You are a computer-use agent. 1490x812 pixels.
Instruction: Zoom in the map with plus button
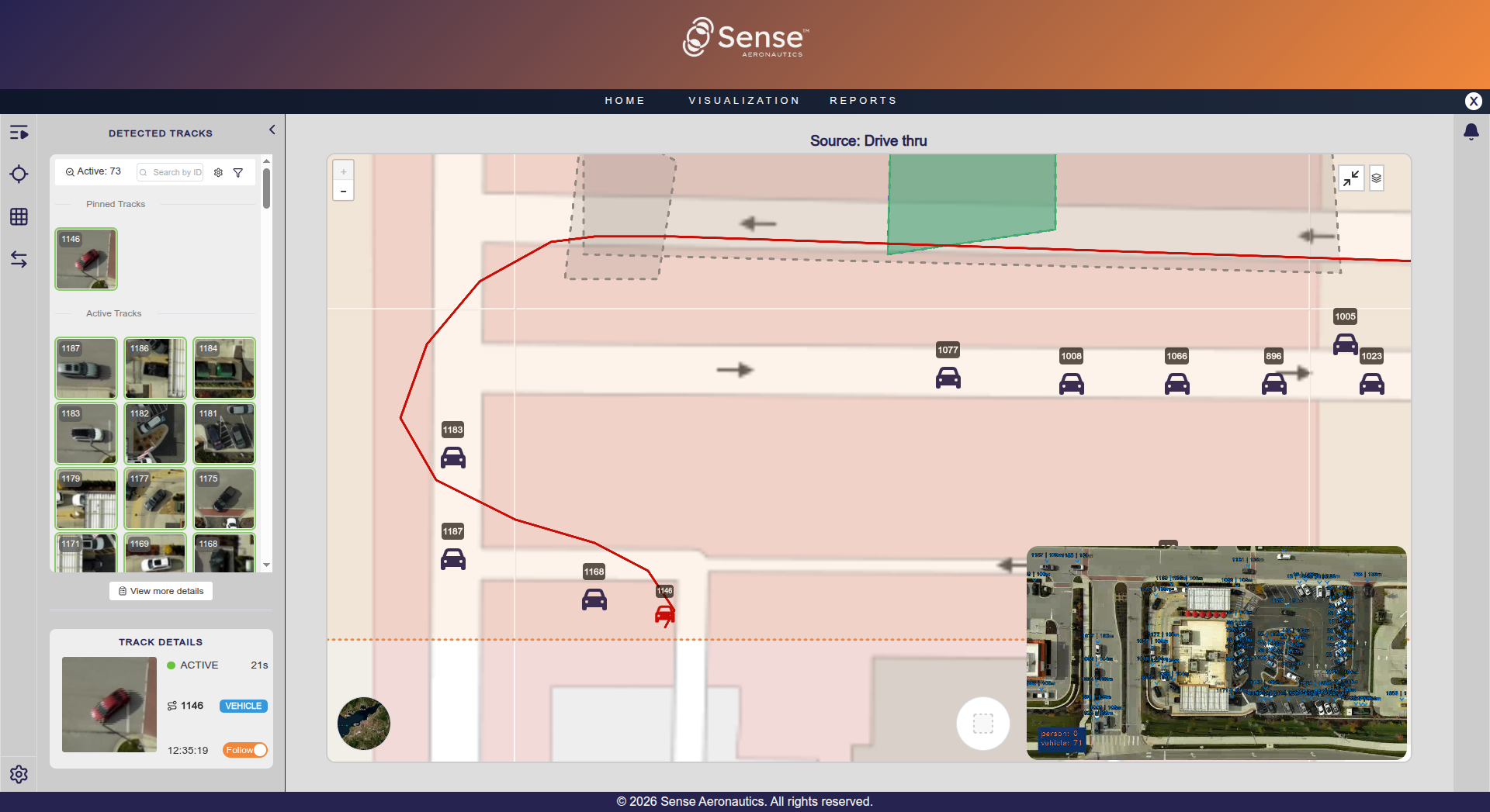[x=344, y=171]
